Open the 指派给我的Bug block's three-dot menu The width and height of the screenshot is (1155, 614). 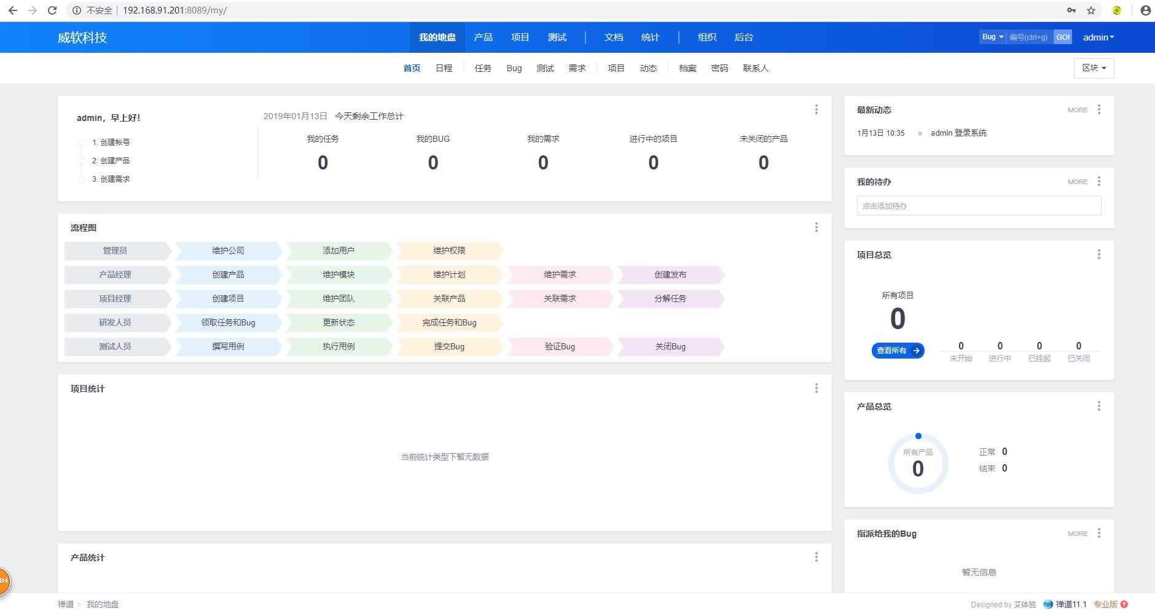(1098, 533)
